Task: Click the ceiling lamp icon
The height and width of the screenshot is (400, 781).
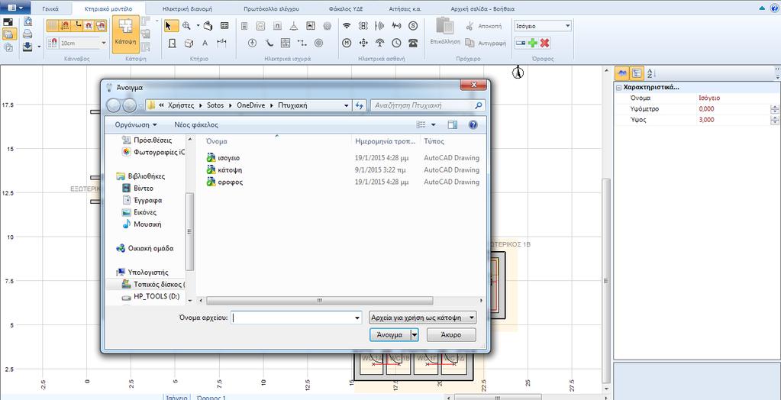Action: pyautogui.click(x=294, y=26)
